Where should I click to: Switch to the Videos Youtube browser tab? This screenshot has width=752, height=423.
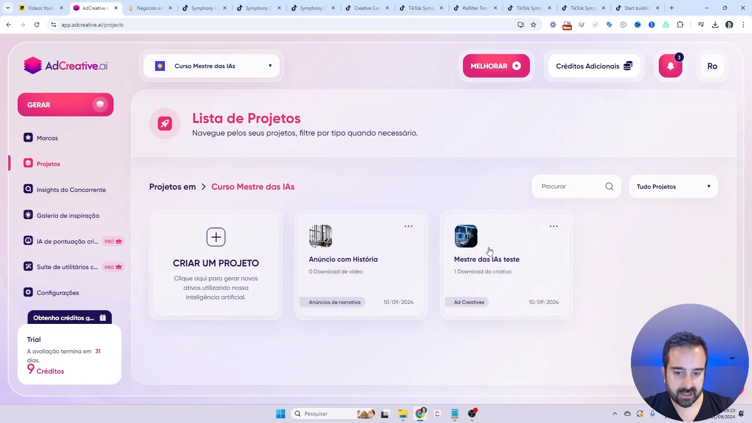click(41, 8)
